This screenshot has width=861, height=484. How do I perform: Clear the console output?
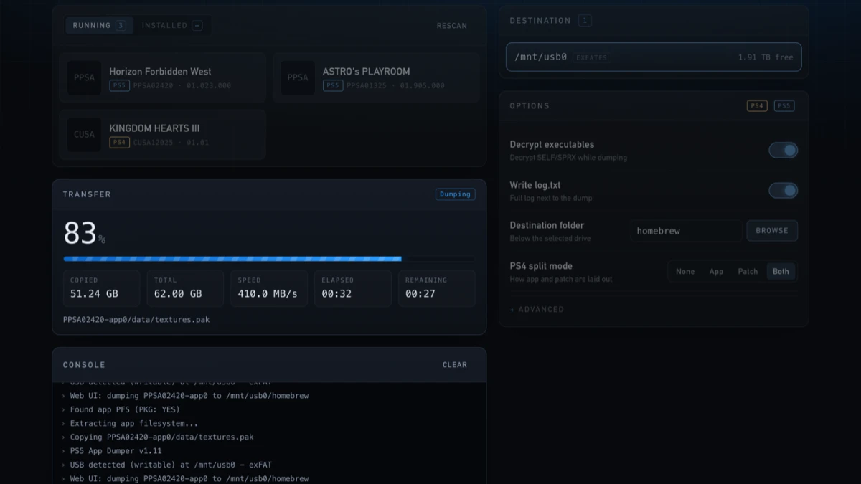(x=455, y=365)
